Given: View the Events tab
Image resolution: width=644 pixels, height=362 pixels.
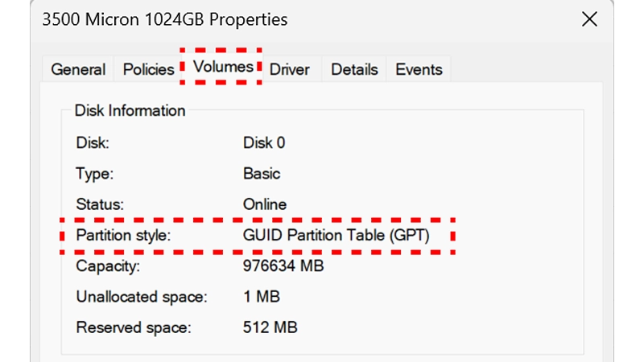Looking at the screenshot, I should pos(419,69).
